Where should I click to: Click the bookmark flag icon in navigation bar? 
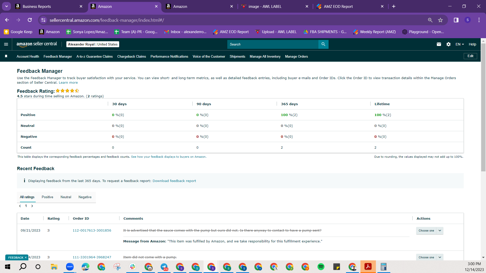coord(6,56)
